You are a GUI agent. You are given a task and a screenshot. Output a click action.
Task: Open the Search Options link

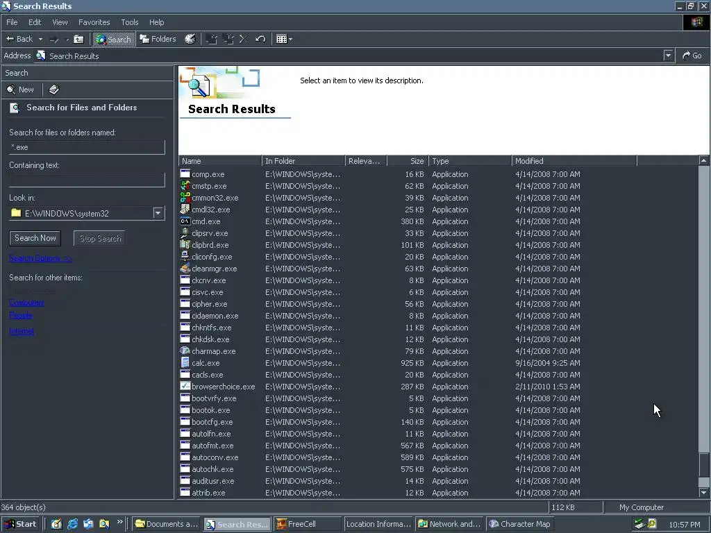pyautogui.click(x=40, y=258)
